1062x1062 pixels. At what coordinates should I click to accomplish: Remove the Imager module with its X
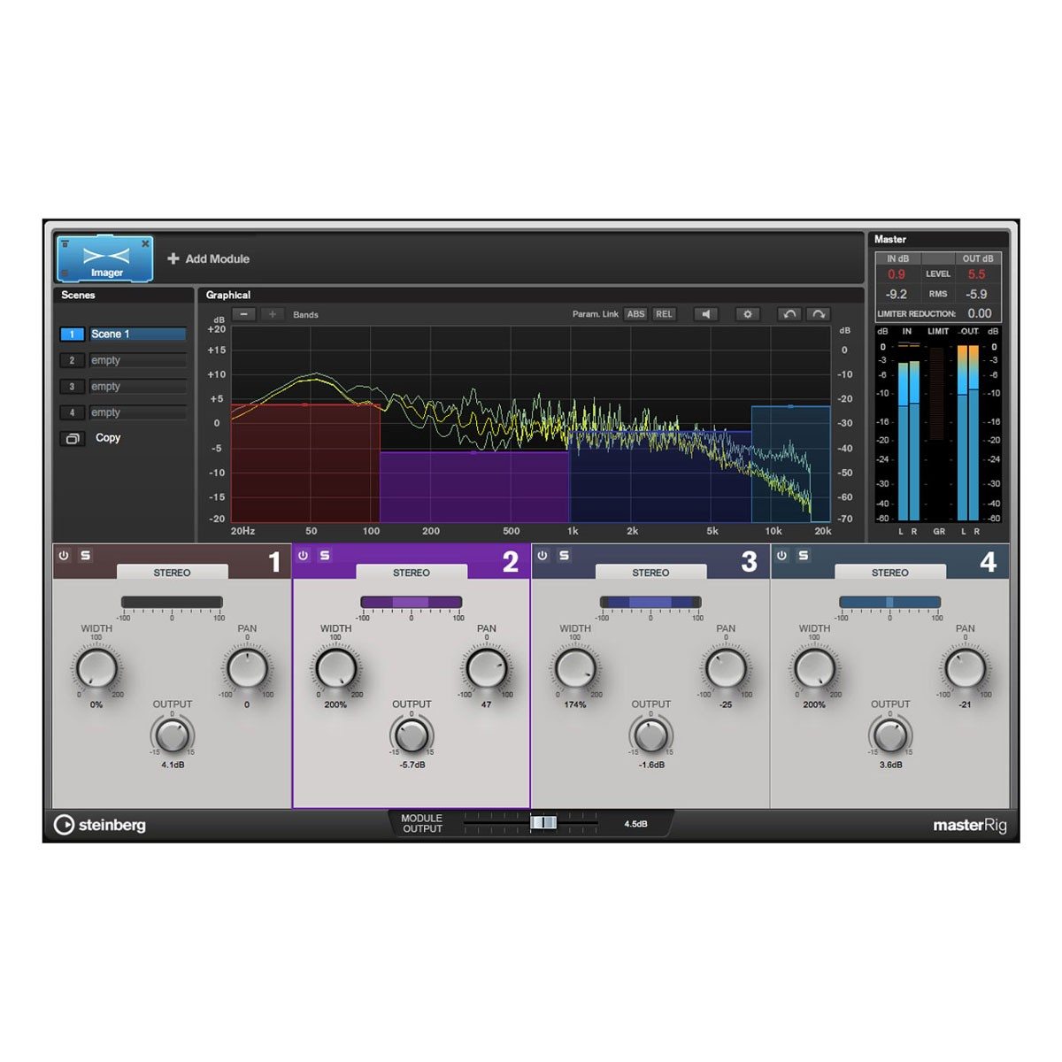(145, 243)
